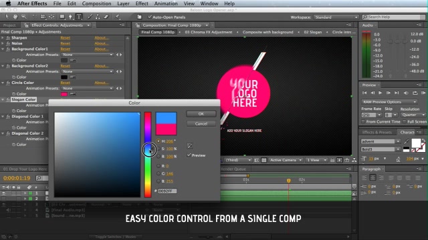Click the Play button in Preview panel

380,93
